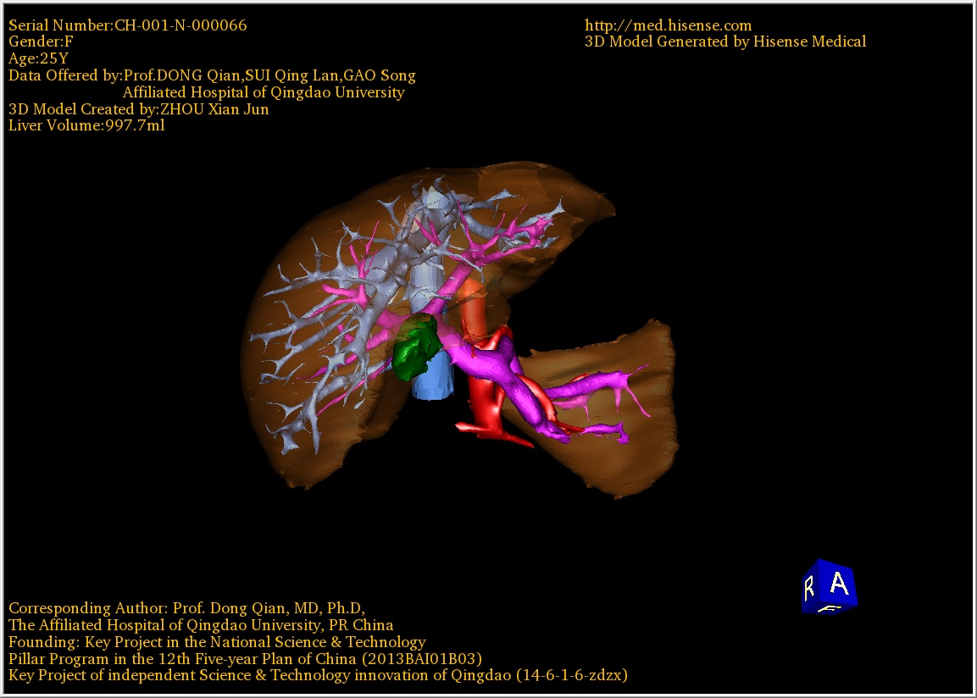Screen dimensions: 977x698
Task: Click 'Serial Number:CH-001-N-000066' text
Action: (128, 25)
